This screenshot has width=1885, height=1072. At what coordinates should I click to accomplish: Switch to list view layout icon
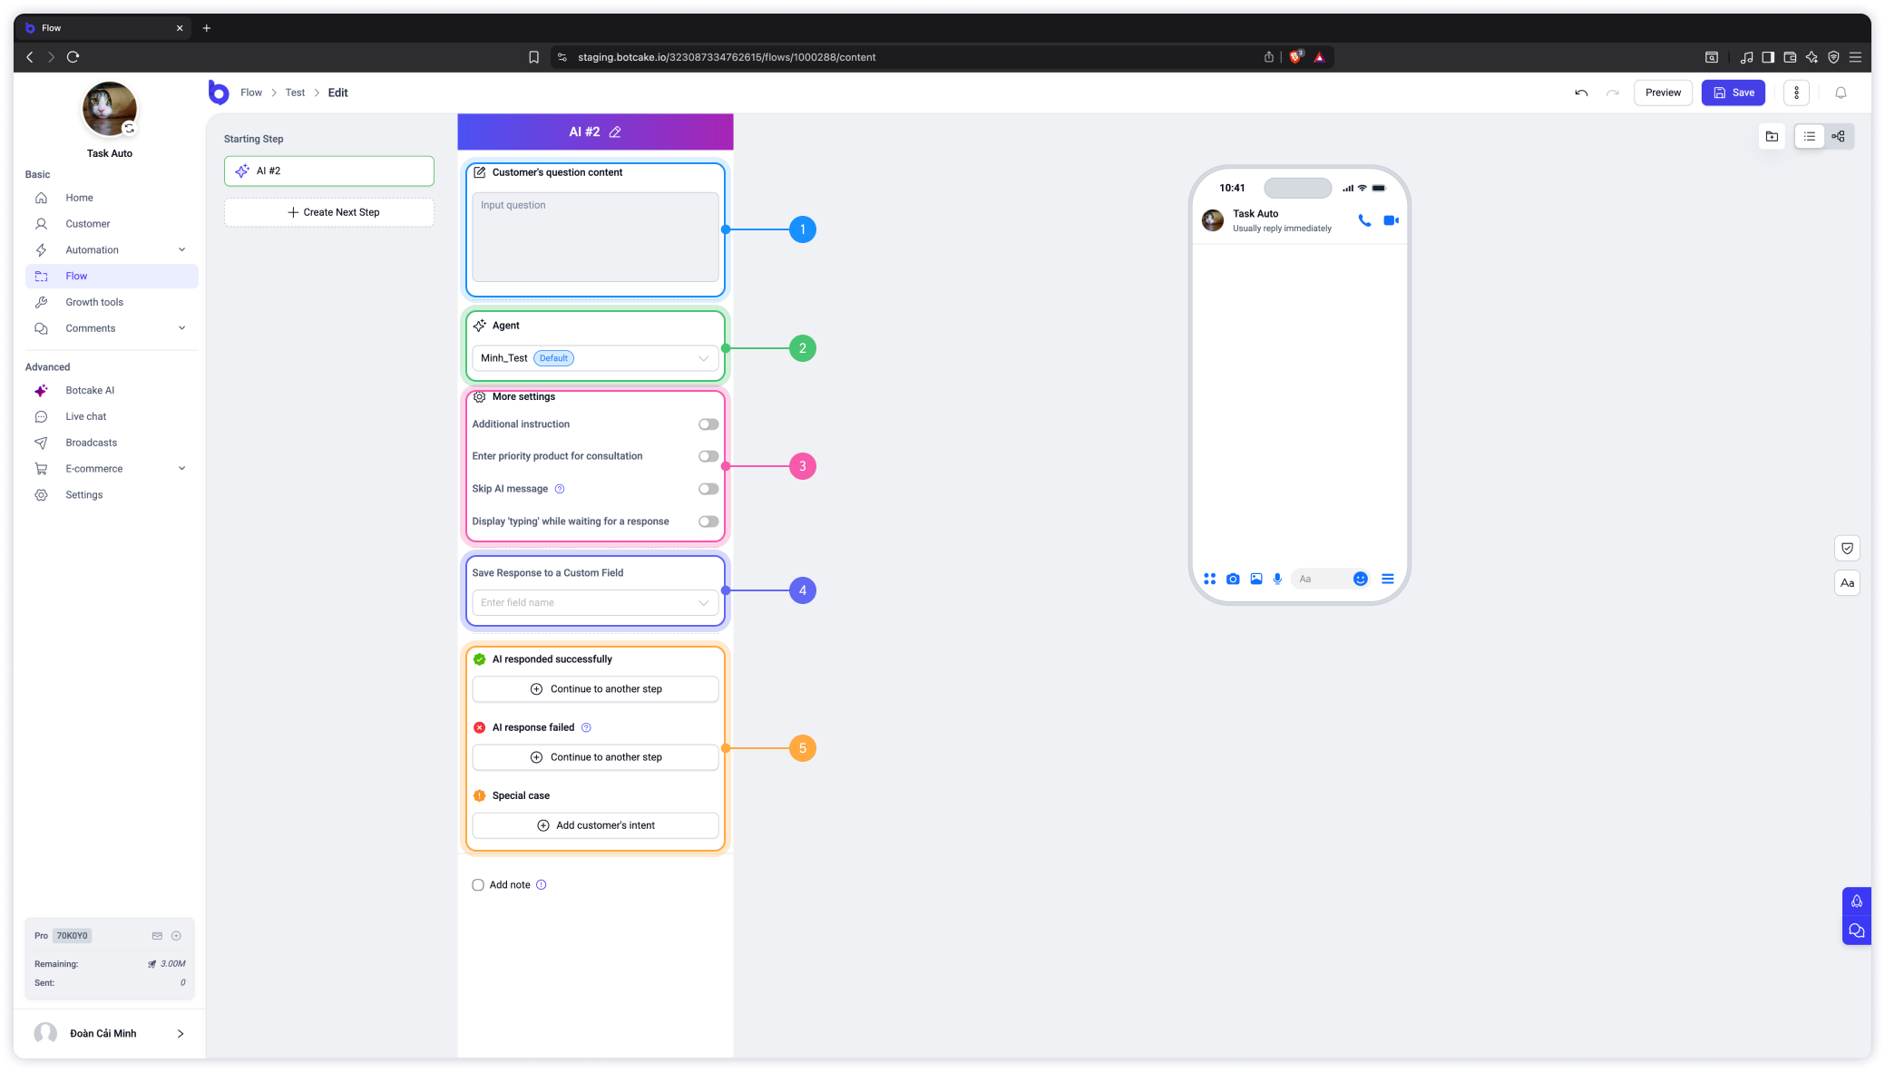pyautogui.click(x=1810, y=137)
